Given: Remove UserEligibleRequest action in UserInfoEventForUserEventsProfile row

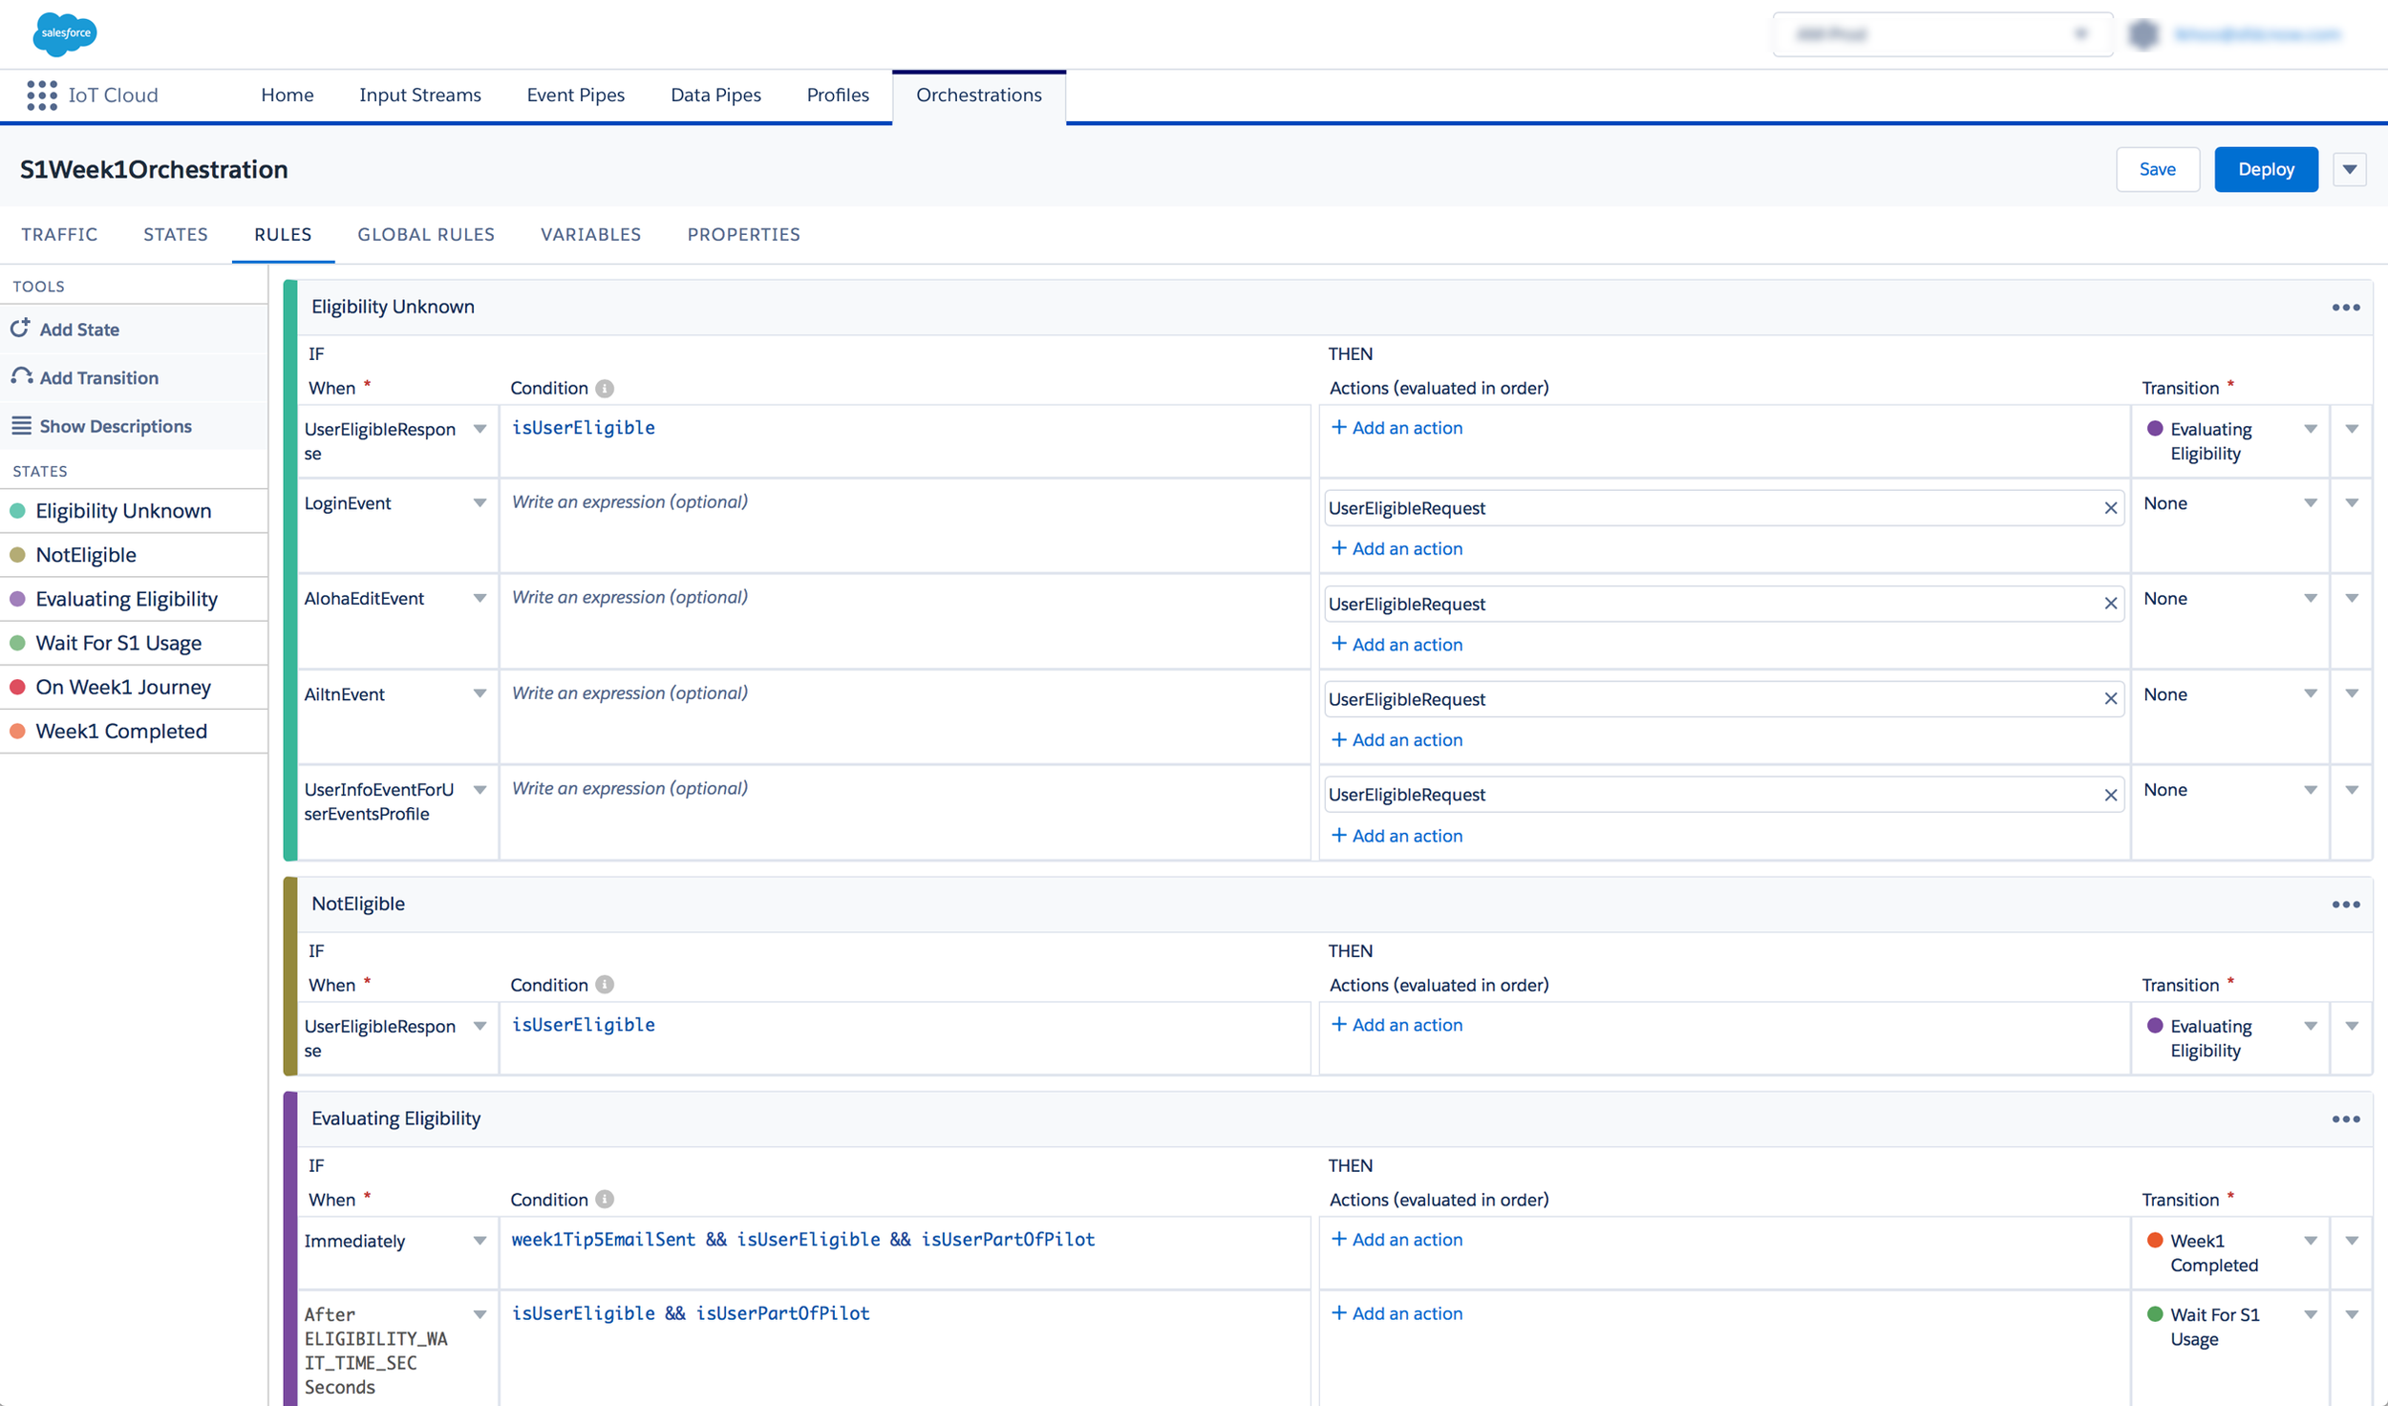Looking at the screenshot, I should 2110,795.
